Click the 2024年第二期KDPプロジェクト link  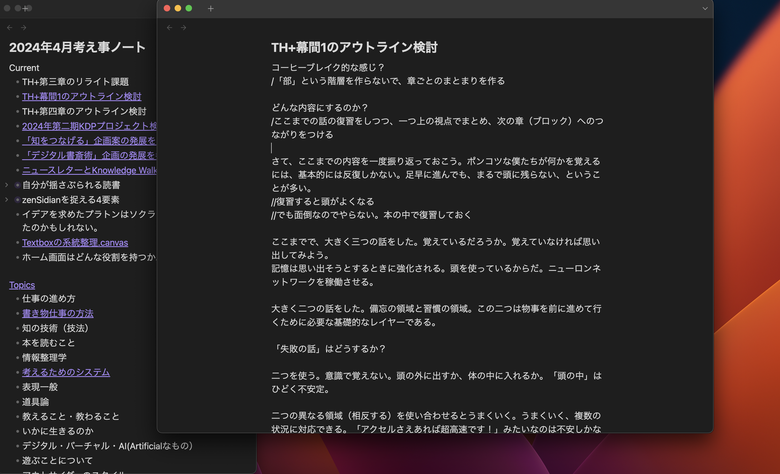(x=89, y=126)
